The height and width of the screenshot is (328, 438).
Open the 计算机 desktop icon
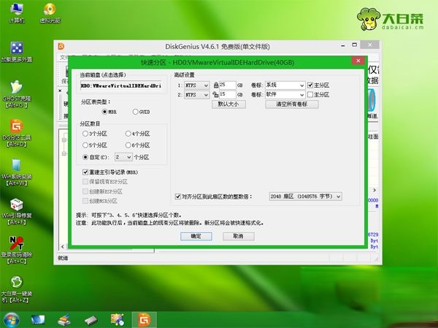coord(17,12)
